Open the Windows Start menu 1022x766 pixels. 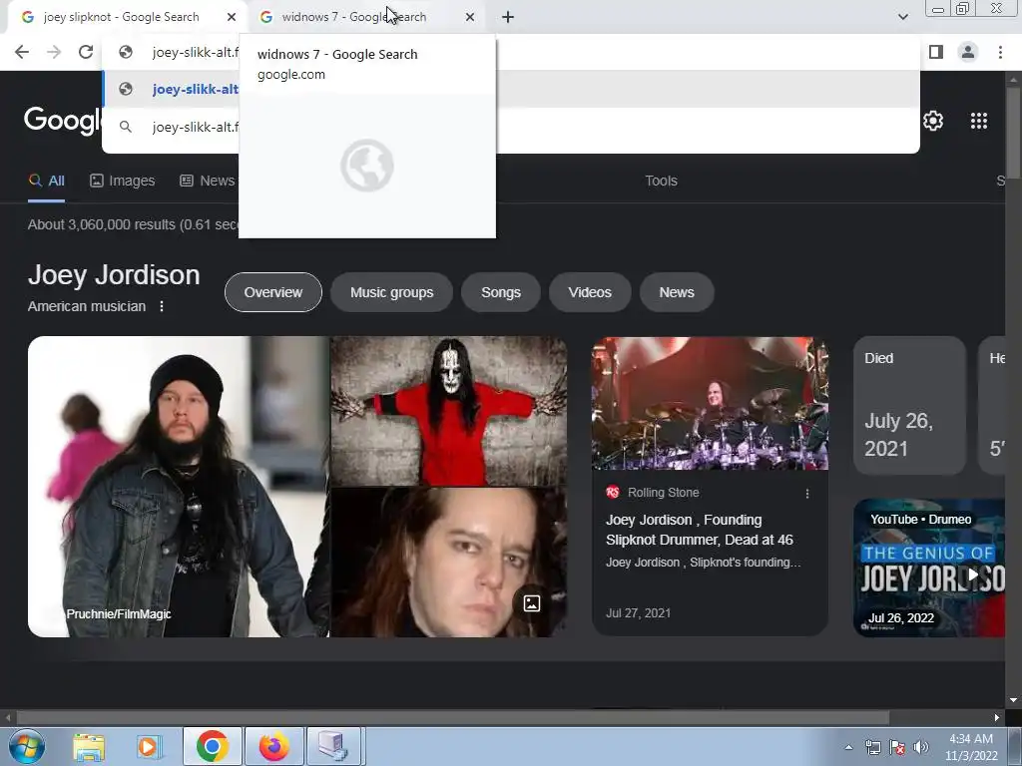pyautogui.click(x=27, y=746)
